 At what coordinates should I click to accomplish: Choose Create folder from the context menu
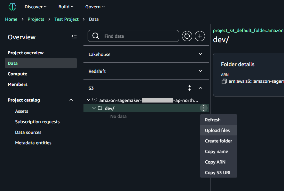pyautogui.click(x=218, y=141)
